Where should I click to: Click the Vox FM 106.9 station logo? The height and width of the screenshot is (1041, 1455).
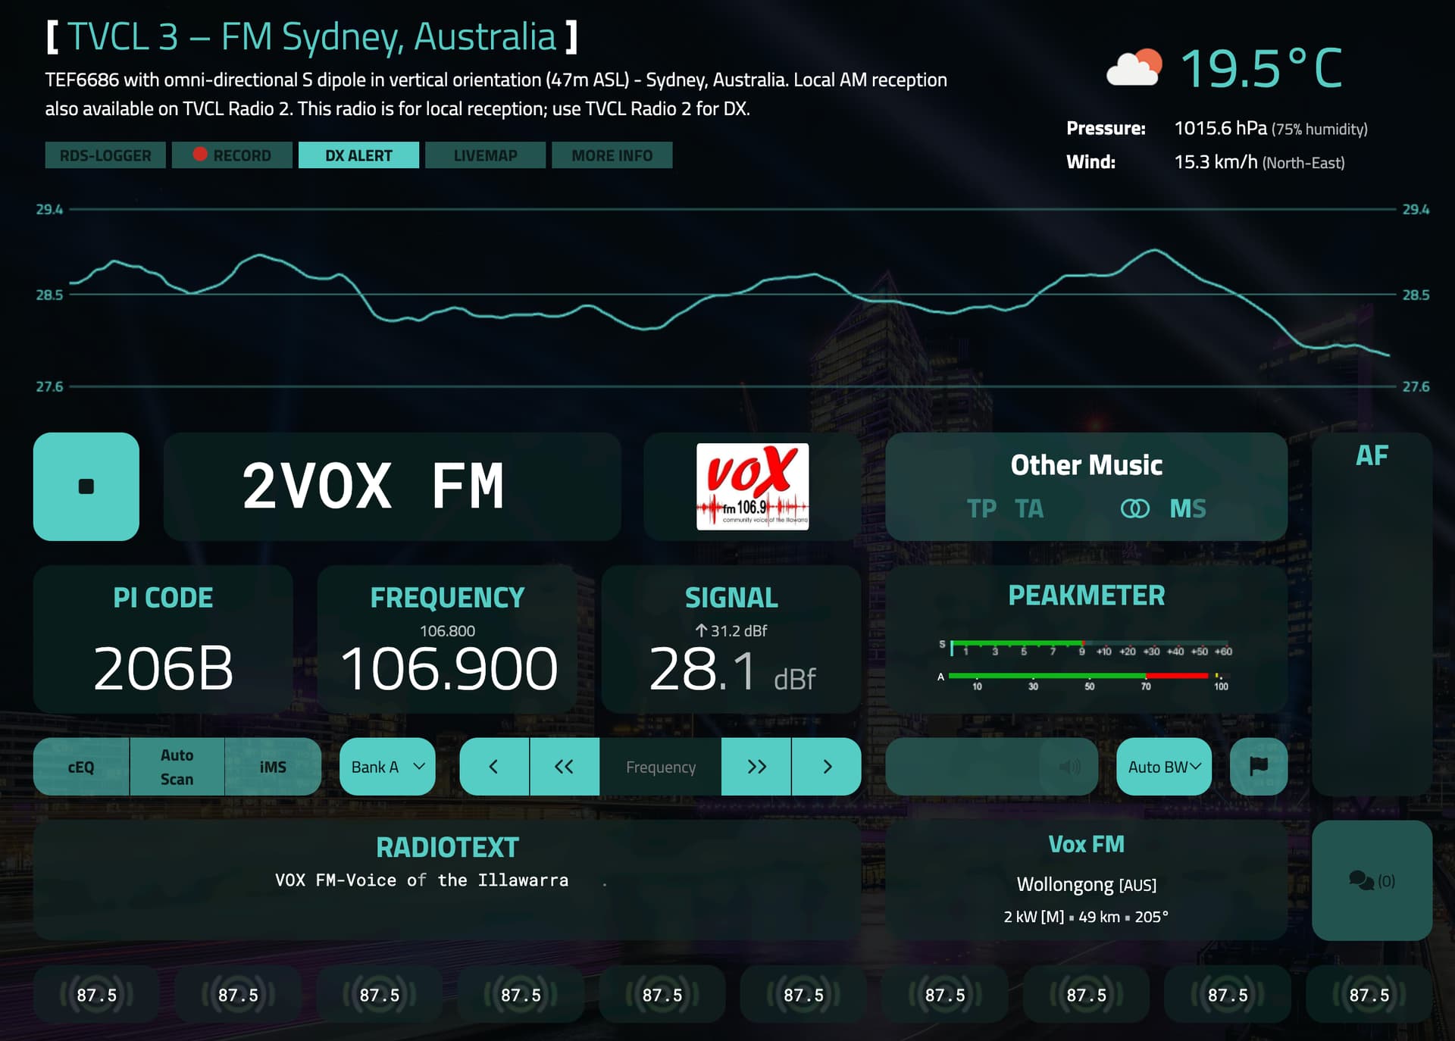(753, 486)
